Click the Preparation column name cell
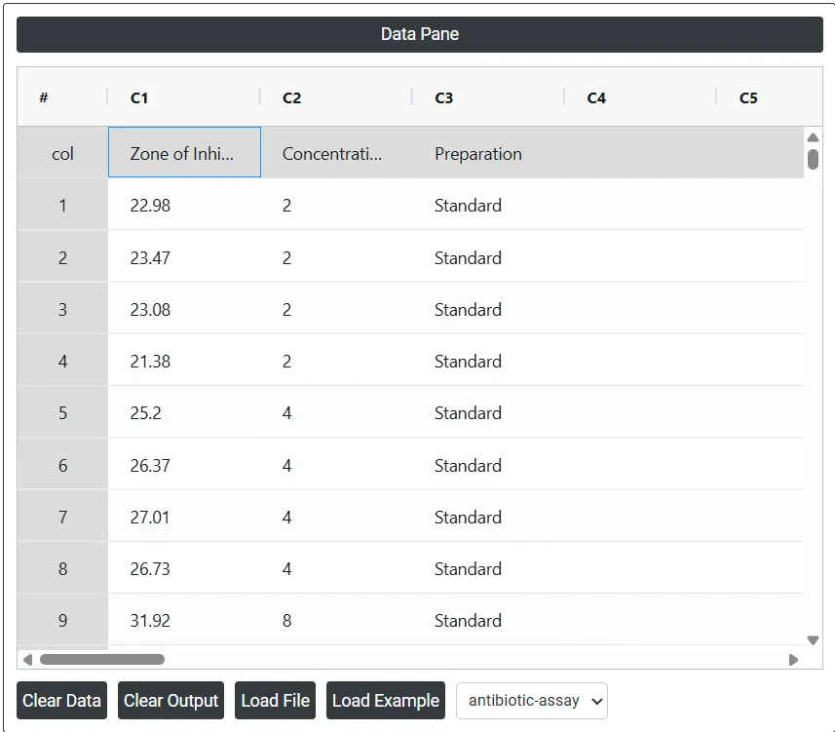The image size is (835, 732). pyautogui.click(x=489, y=152)
